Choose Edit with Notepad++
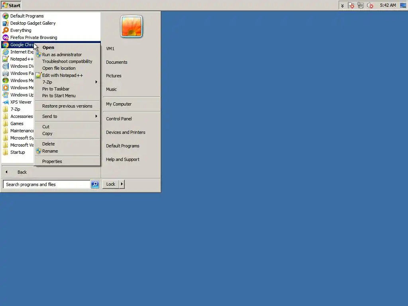The image size is (408, 306). coord(67,75)
